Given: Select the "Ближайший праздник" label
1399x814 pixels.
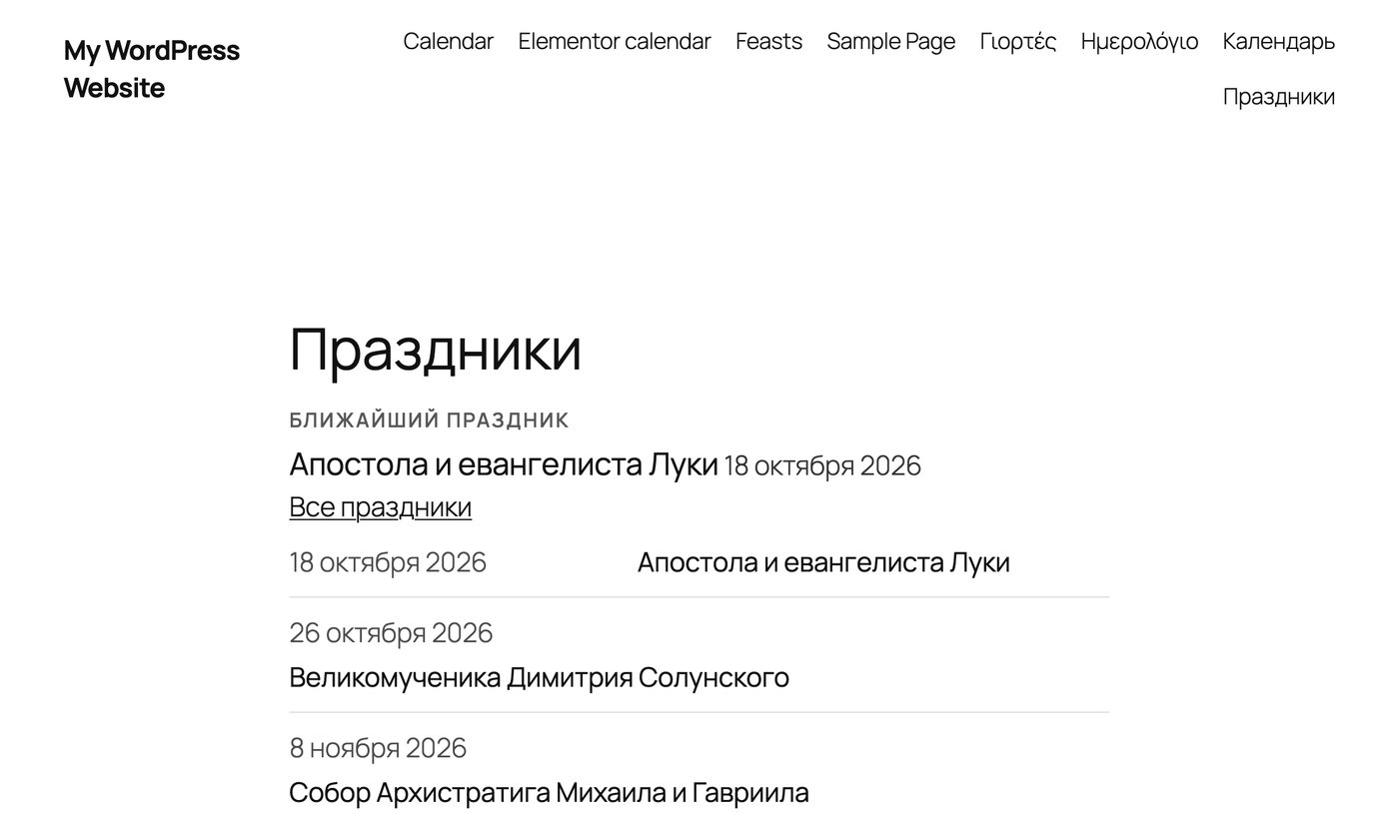Looking at the screenshot, I should tap(429, 420).
